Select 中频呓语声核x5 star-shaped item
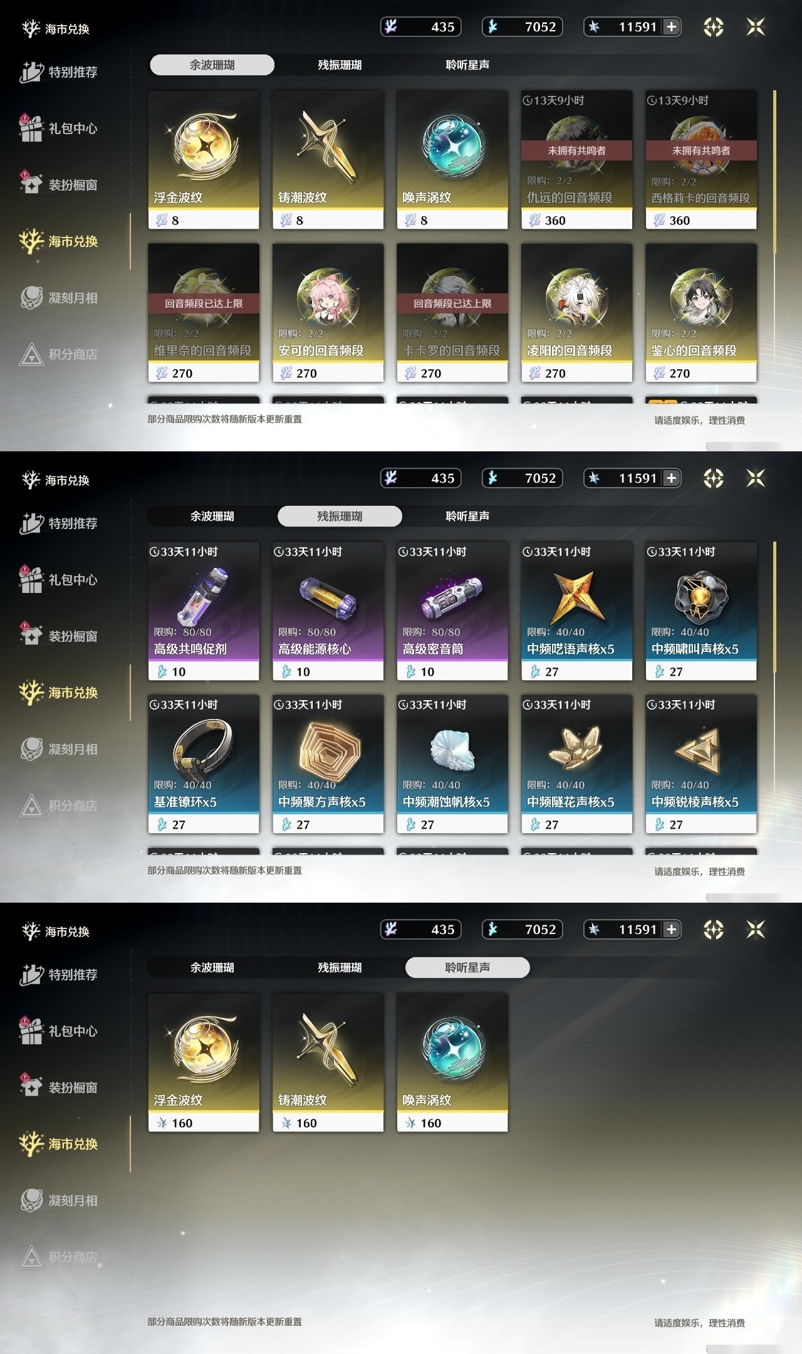 coord(576,611)
